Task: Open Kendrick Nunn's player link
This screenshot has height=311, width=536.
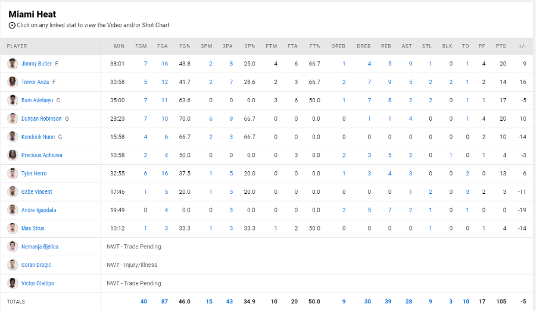Action: click(x=38, y=137)
